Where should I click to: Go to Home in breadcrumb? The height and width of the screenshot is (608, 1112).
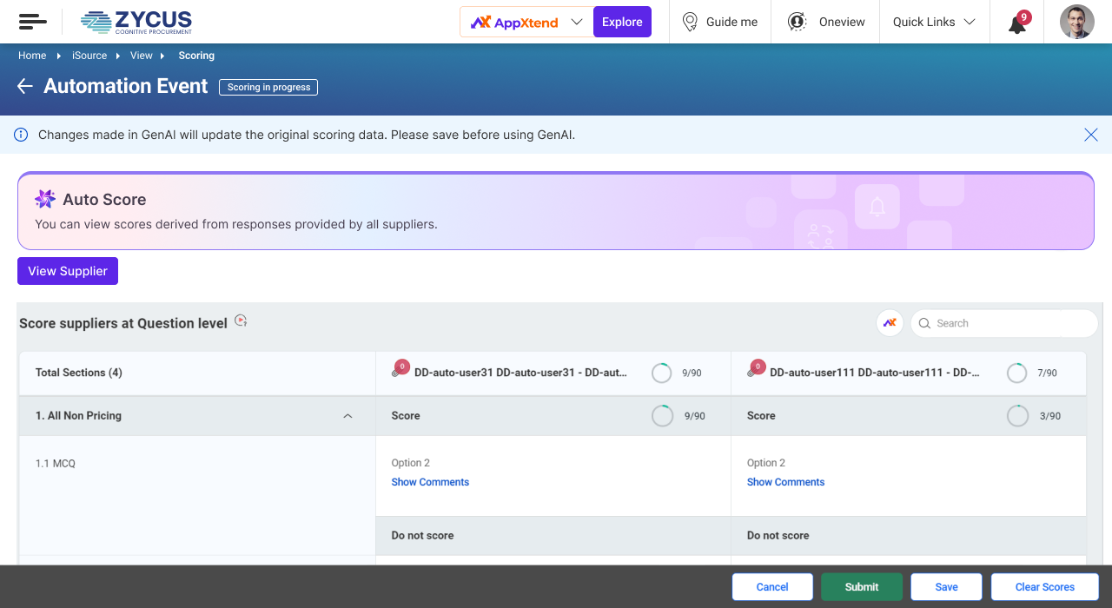(32, 56)
